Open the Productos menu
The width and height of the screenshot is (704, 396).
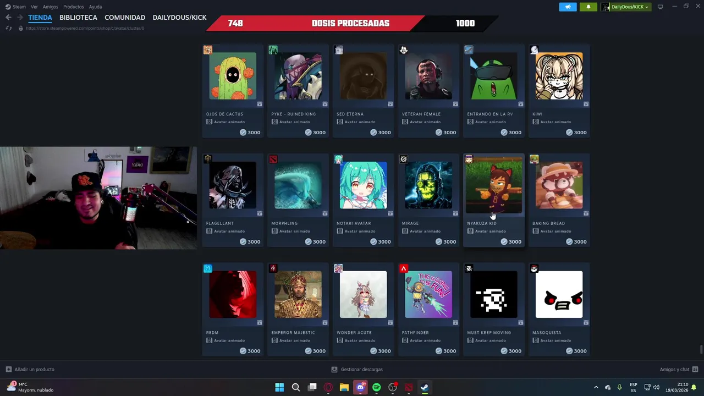tap(73, 7)
